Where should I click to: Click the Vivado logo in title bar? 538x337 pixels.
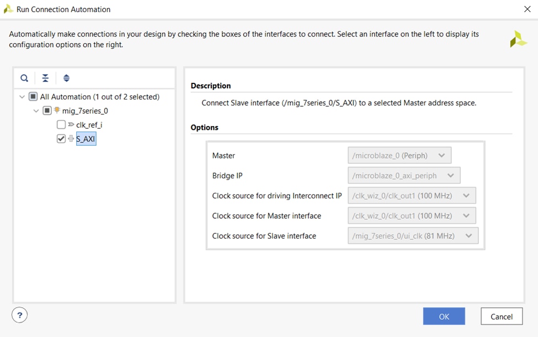pyautogui.click(x=8, y=9)
